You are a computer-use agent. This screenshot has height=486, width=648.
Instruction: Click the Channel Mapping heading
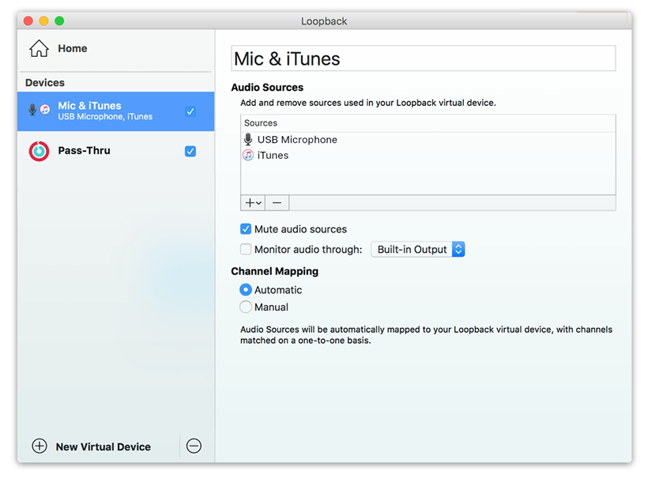(x=274, y=272)
